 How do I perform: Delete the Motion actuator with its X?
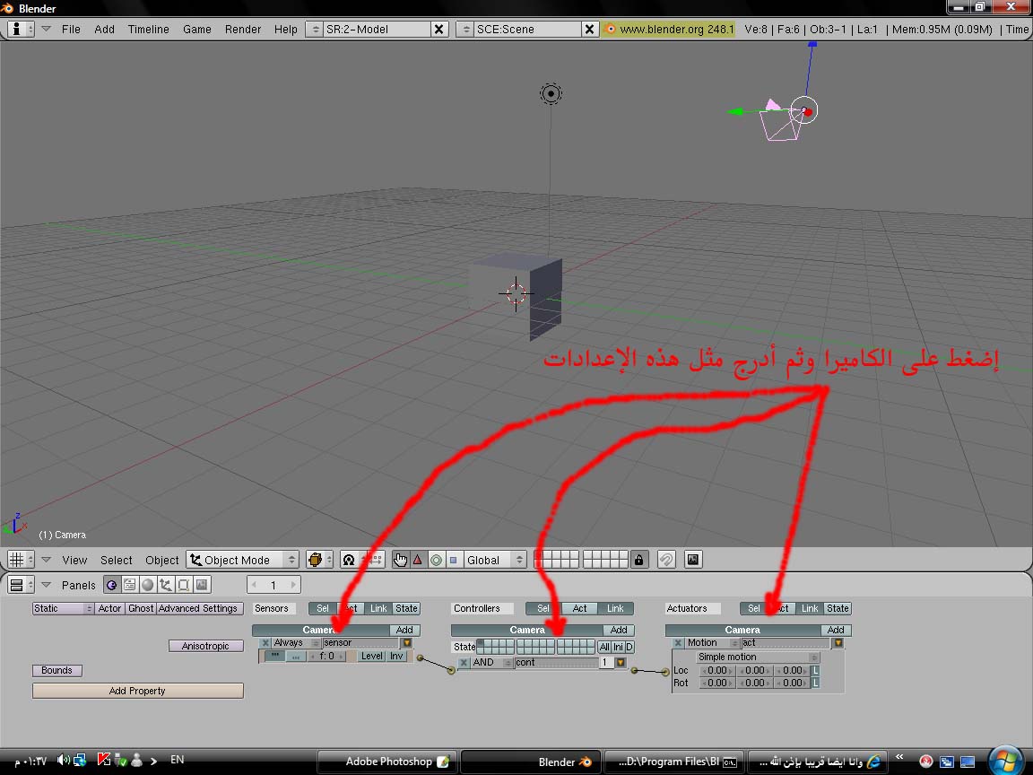coord(678,642)
